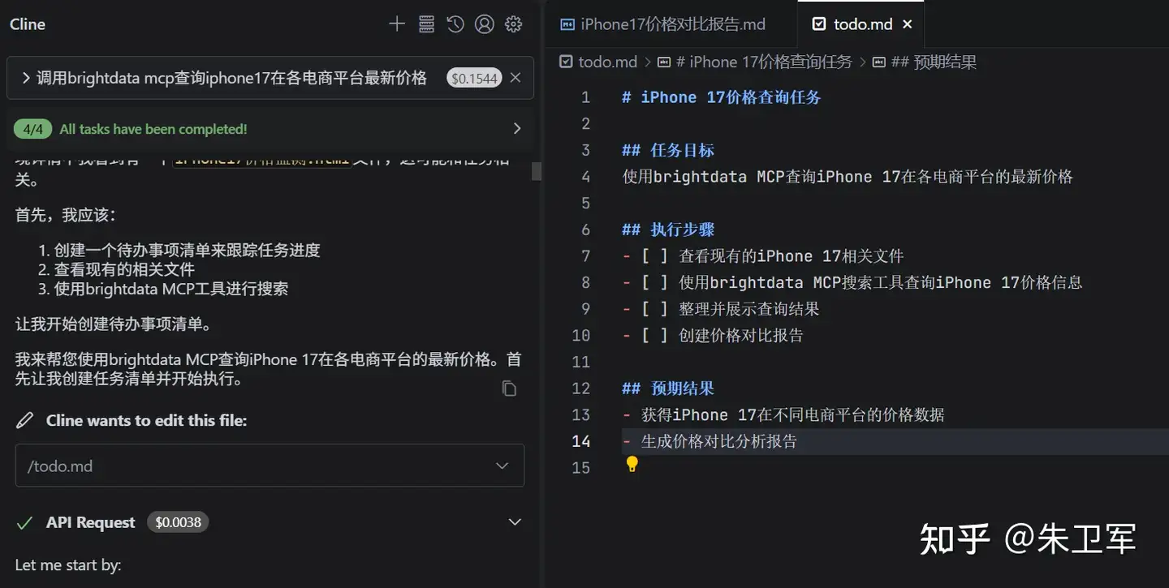Click the green checkmark beside API Request
Screen dimensions: 1169x588
(25, 521)
